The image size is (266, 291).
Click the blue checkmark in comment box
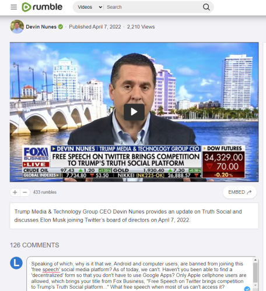coord(247,289)
